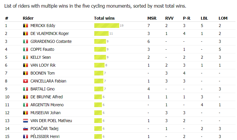Sort by the P-R column header
Screen dimensions: 237x140
186,18
